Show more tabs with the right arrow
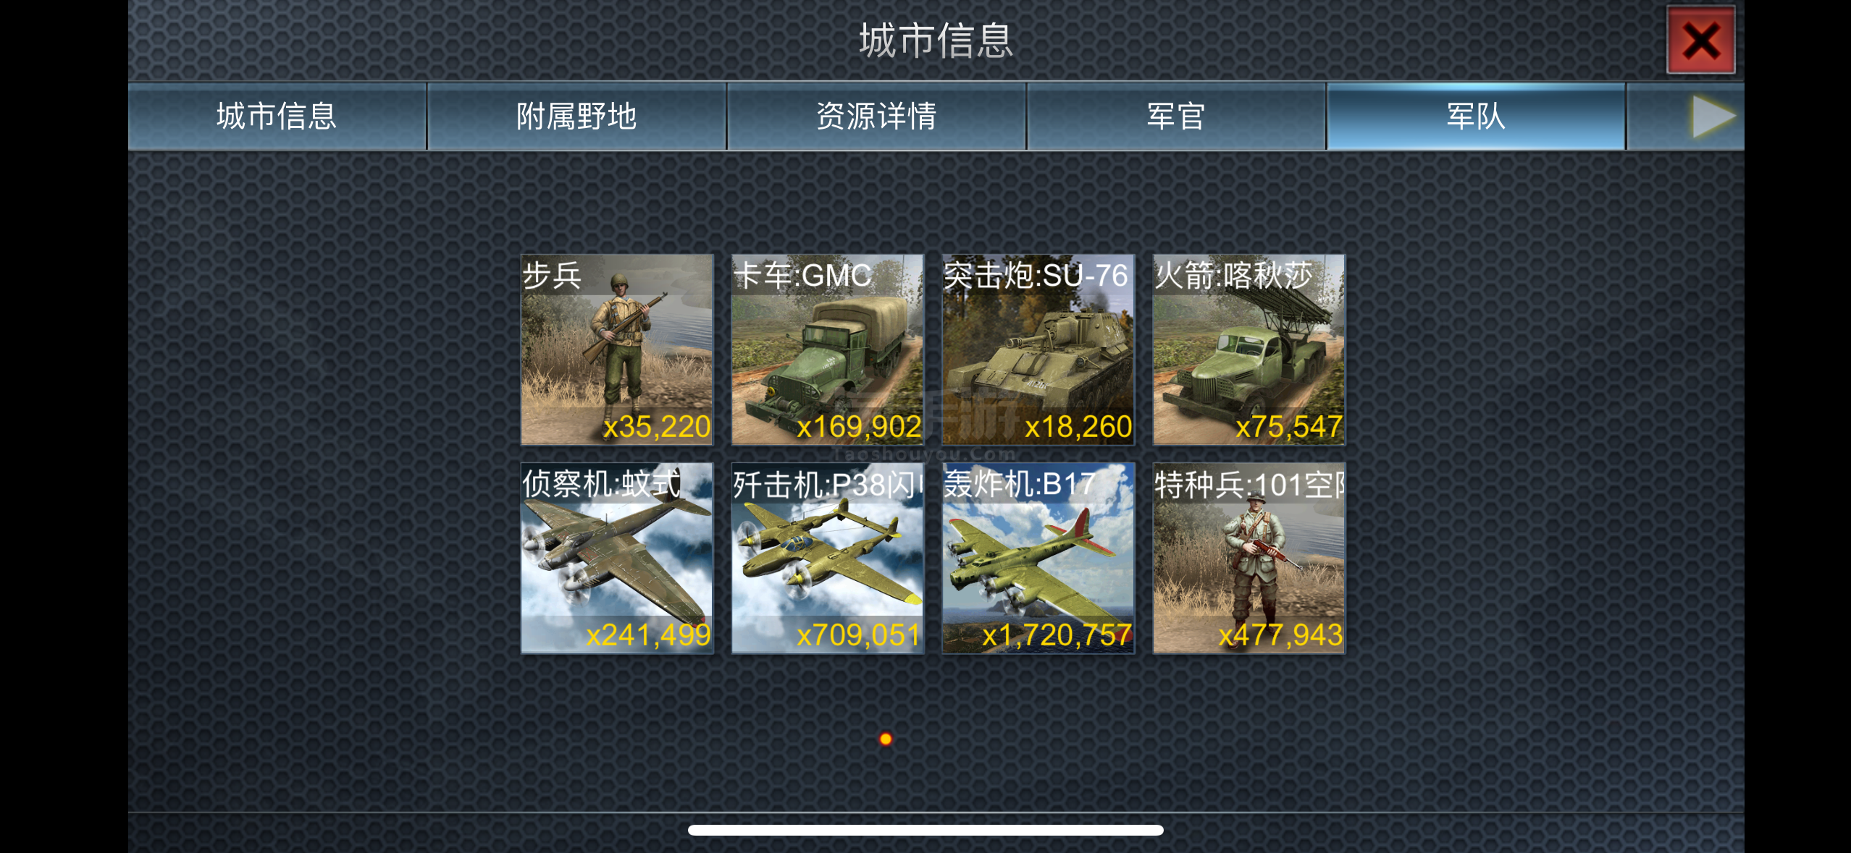Viewport: 1851px width, 853px height. pos(1713,116)
